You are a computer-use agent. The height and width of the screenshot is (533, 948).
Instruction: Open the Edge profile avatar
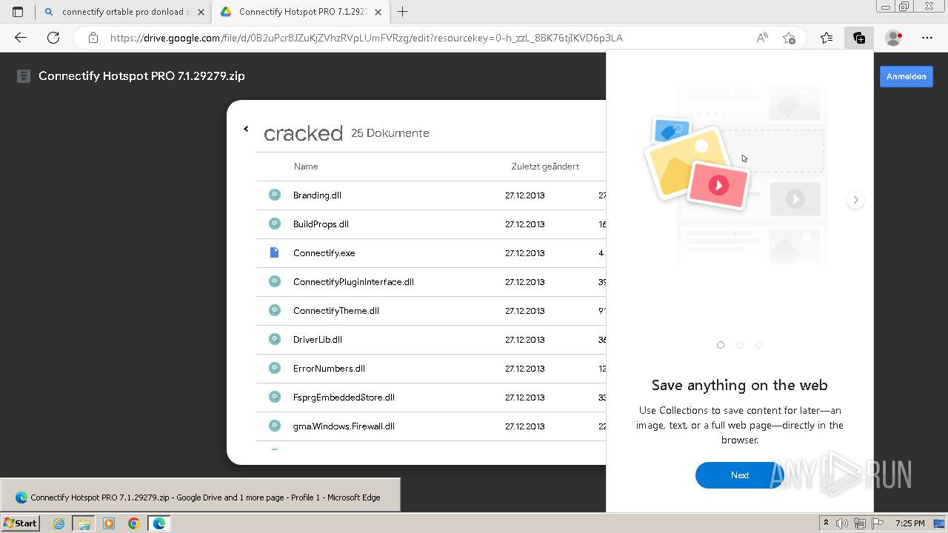894,38
